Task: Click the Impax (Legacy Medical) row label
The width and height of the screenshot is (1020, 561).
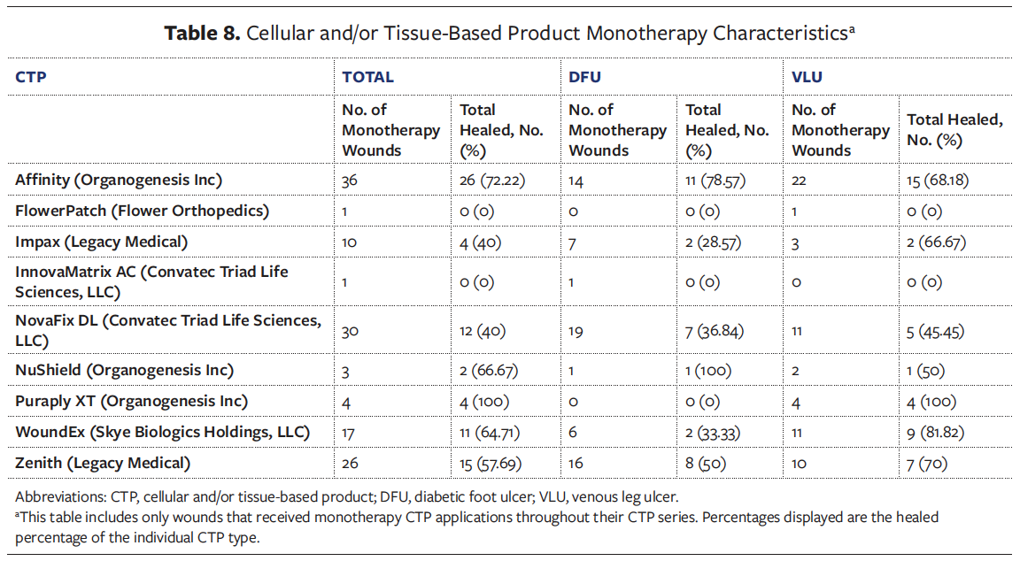Action: click(x=102, y=242)
